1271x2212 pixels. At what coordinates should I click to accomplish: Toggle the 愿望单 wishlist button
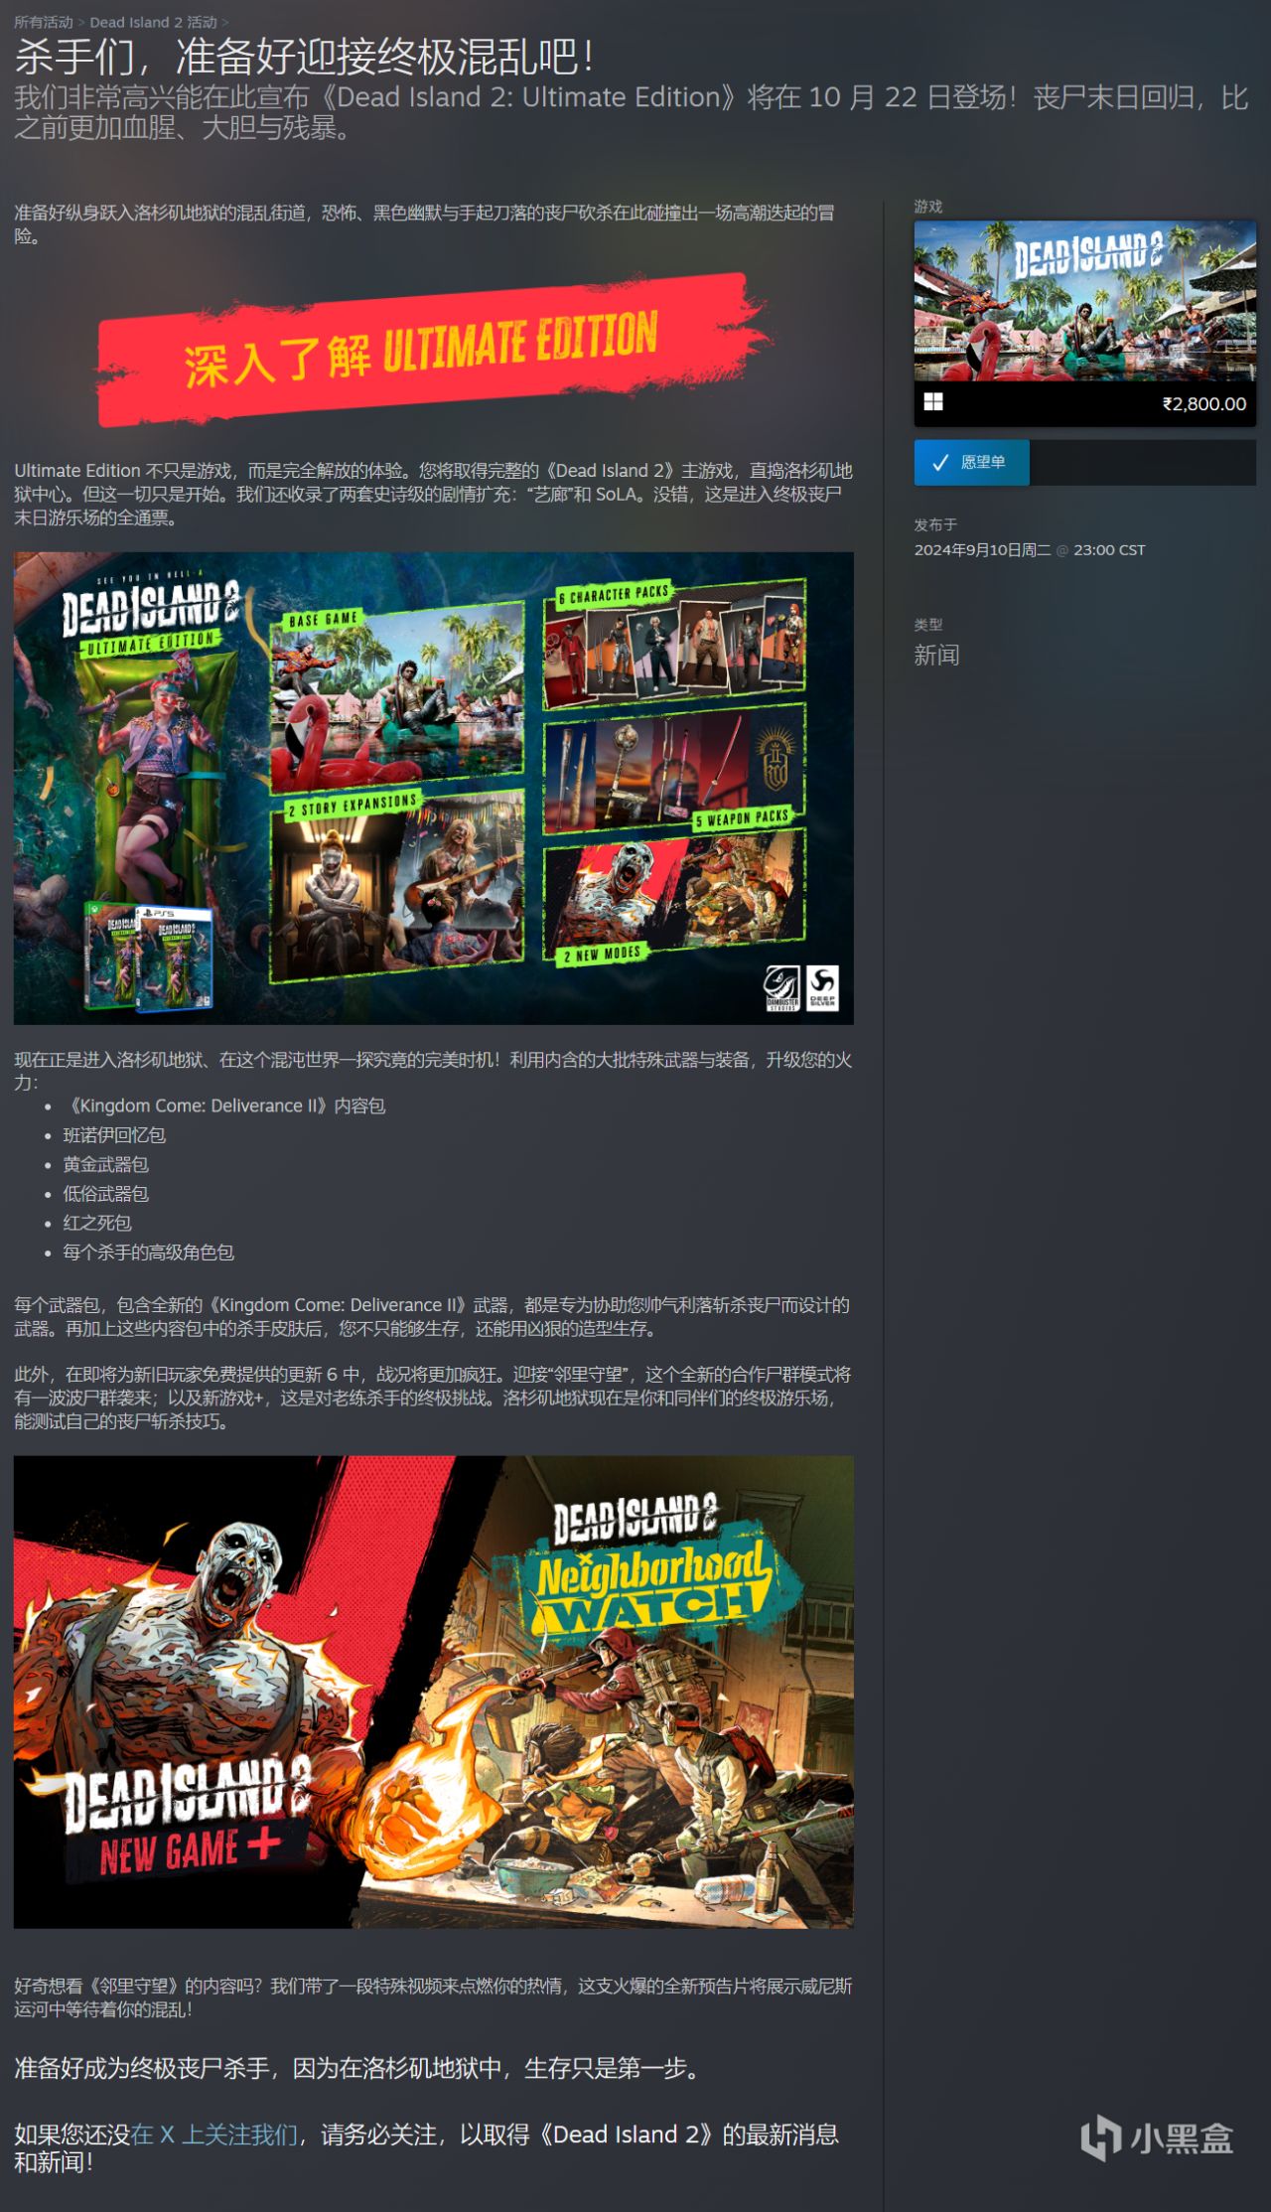click(x=971, y=462)
